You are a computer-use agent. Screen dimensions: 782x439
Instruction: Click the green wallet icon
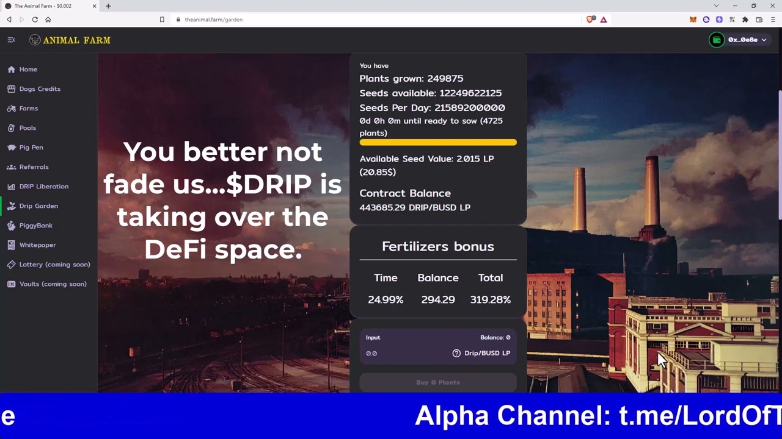click(x=717, y=40)
